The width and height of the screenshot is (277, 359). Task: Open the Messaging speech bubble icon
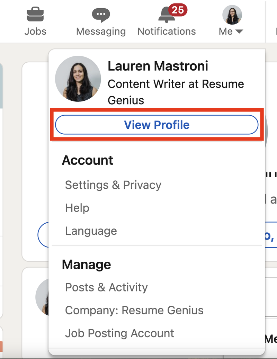point(100,14)
